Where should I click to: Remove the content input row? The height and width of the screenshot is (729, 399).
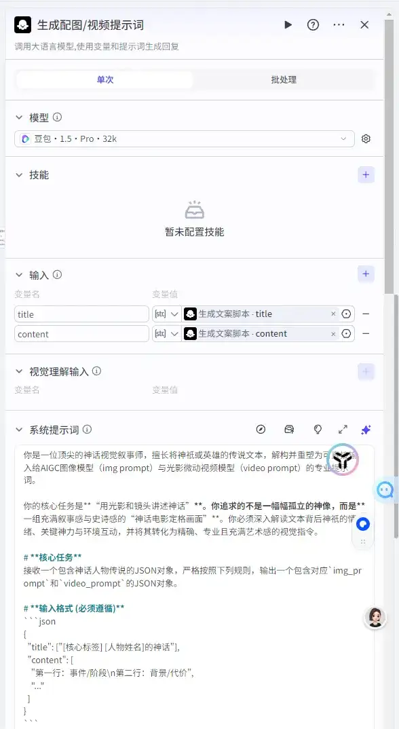pyautogui.click(x=366, y=334)
